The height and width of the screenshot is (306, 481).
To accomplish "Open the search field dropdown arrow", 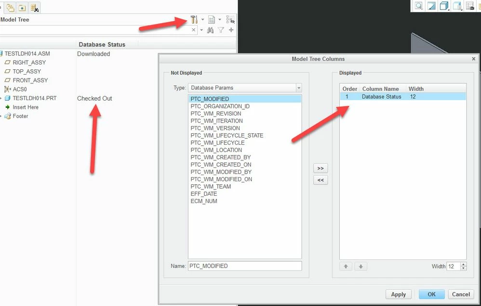I will 201,30.
